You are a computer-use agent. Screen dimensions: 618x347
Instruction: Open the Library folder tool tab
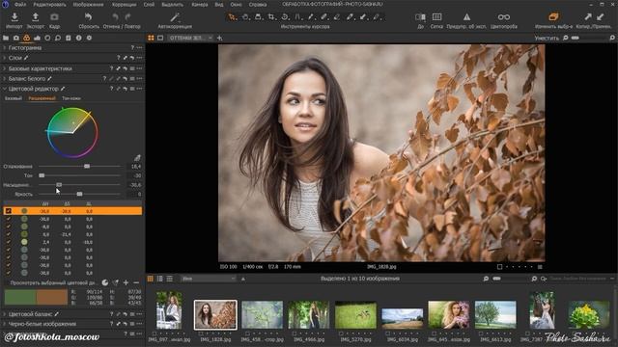tap(6, 39)
